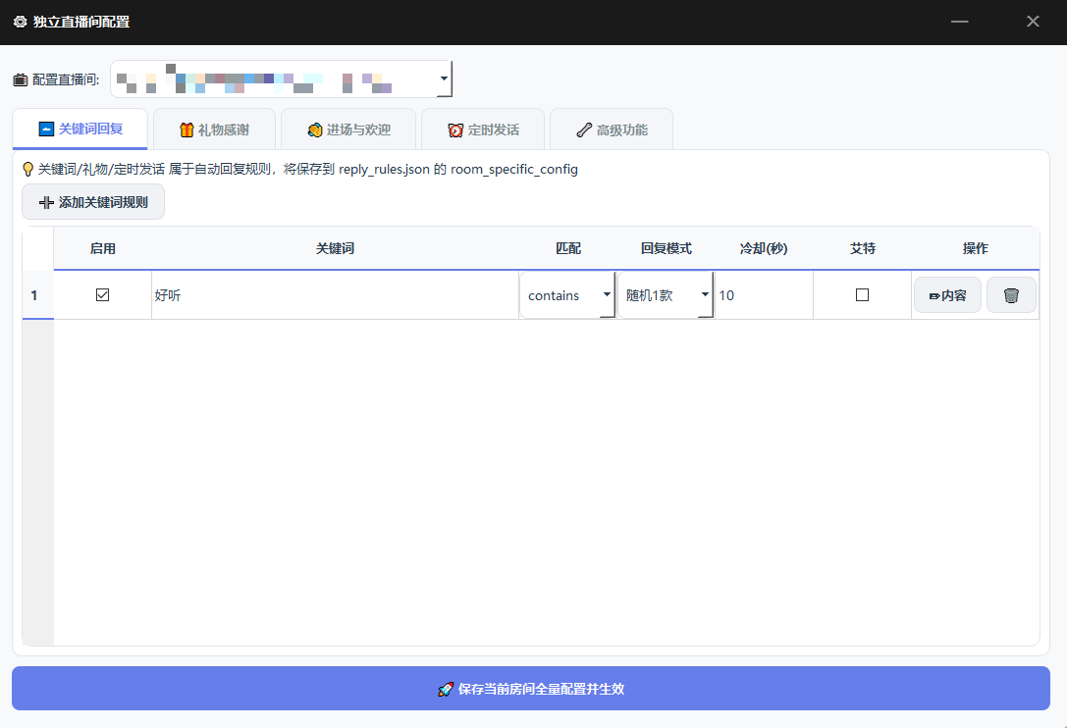This screenshot has width=1067, height=728.
Task: Click the wrench icon on 高级功能 tab
Action: coord(584,130)
